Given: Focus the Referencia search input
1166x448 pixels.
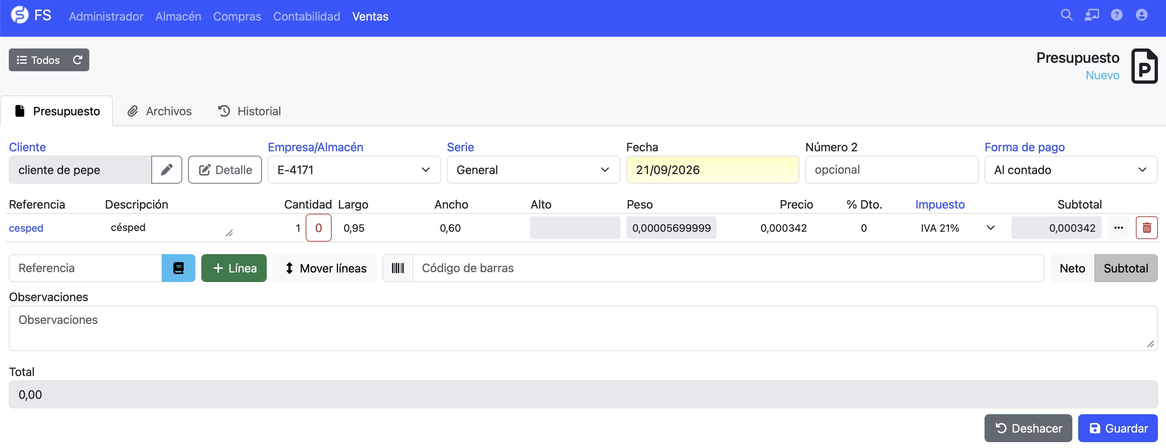Looking at the screenshot, I should coord(85,268).
